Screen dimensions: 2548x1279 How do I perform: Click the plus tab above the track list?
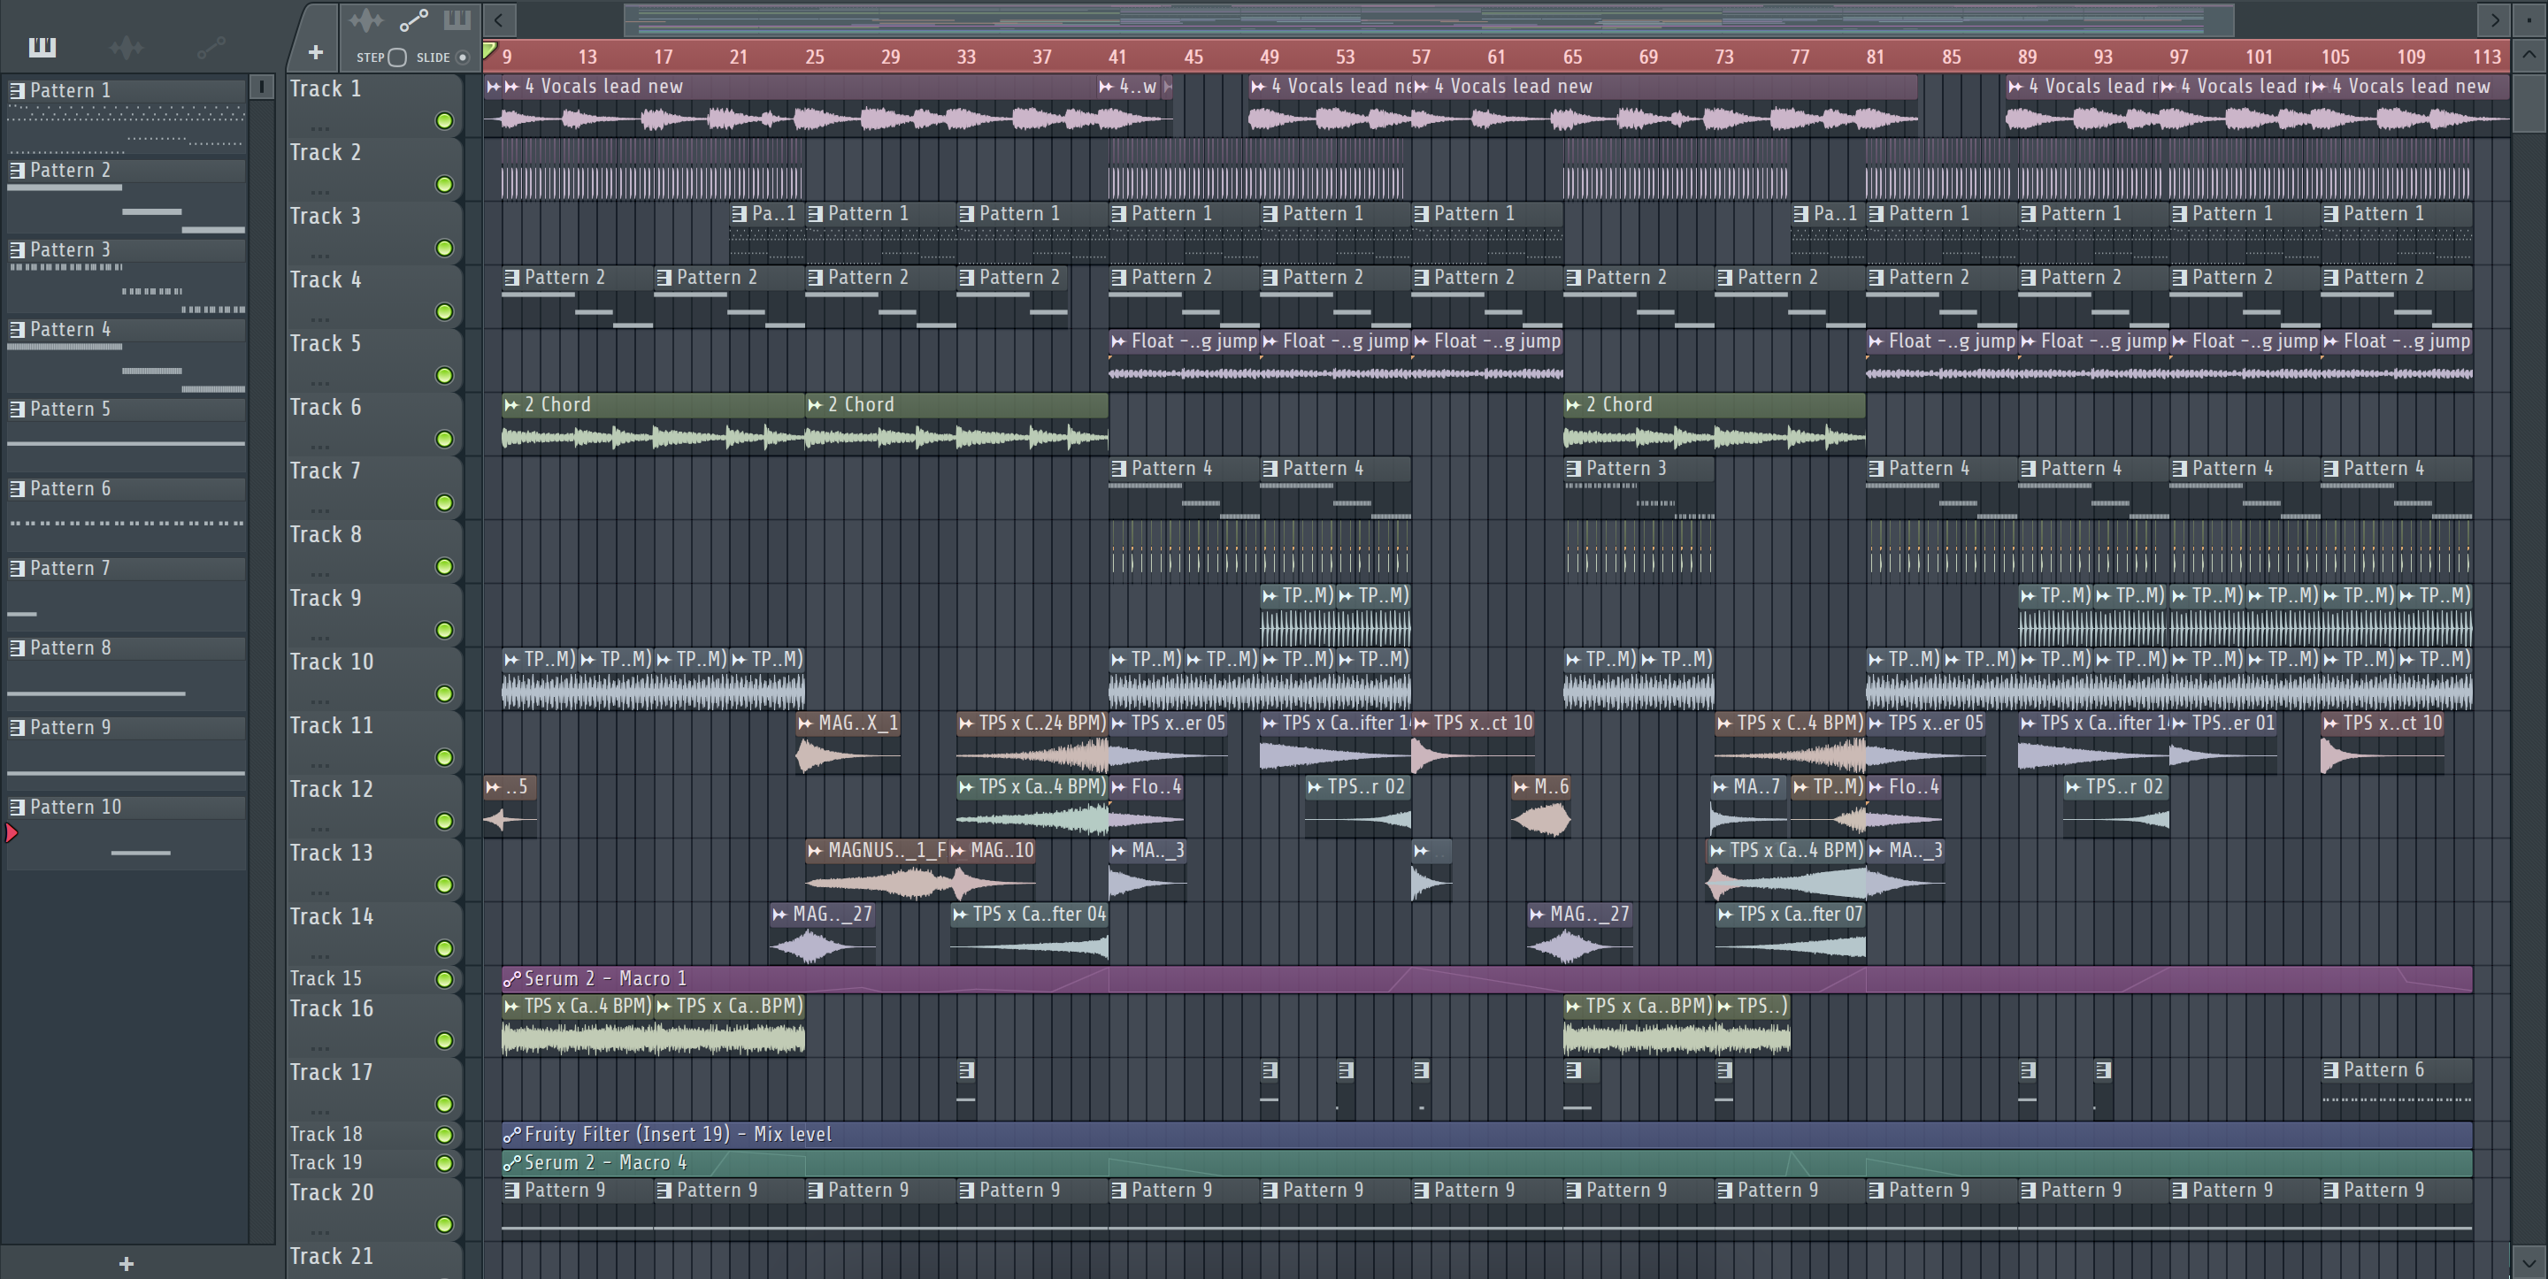316,52
